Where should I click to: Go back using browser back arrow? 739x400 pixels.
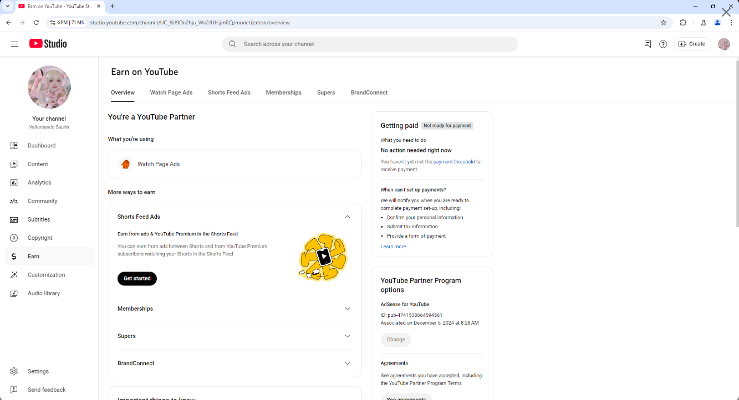pyautogui.click(x=8, y=23)
